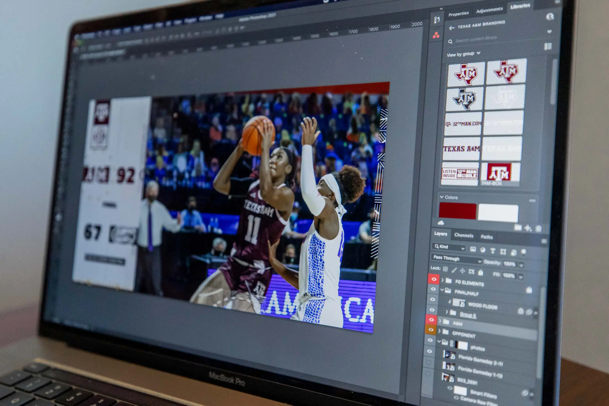Collapse the Colors section
609x406 pixels.
pos(441,197)
